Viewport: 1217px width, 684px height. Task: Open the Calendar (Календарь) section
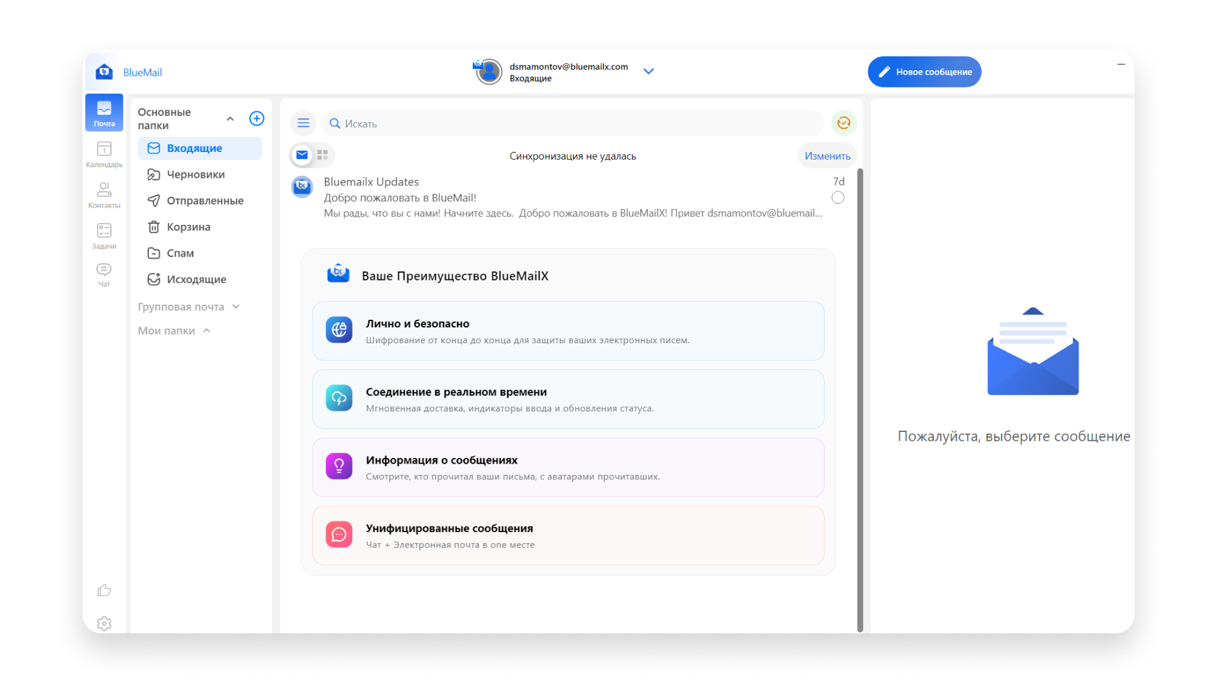pyautogui.click(x=104, y=155)
